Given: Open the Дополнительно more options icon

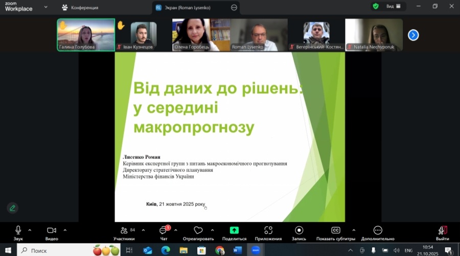Looking at the screenshot, I should click(x=378, y=231).
